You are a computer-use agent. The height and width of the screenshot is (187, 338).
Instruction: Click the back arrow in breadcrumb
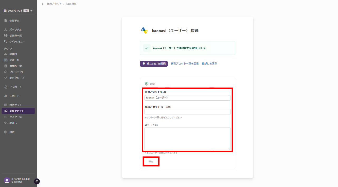click(43, 4)
